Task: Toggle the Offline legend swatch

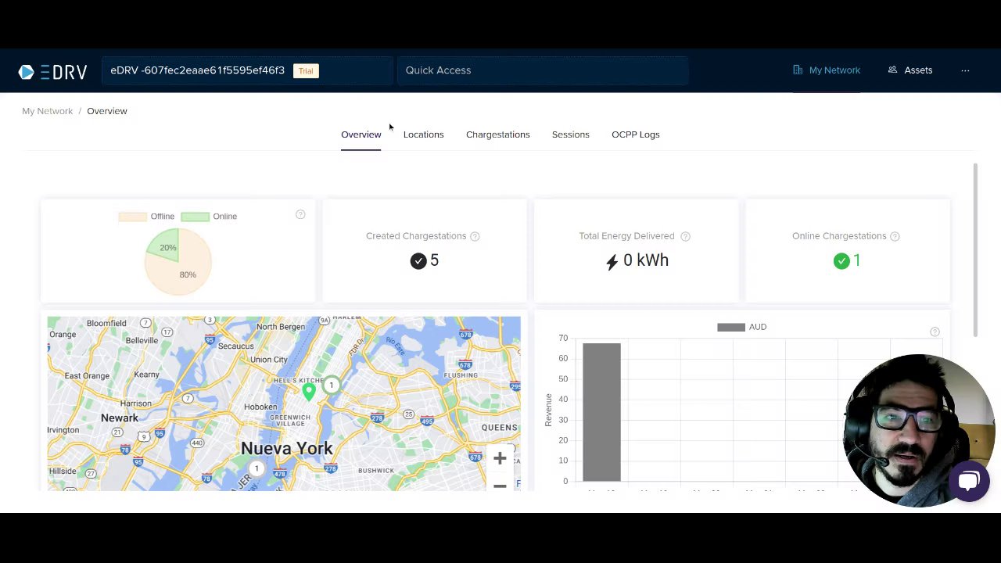Action: pyautogui.click(x=132, y=217)
